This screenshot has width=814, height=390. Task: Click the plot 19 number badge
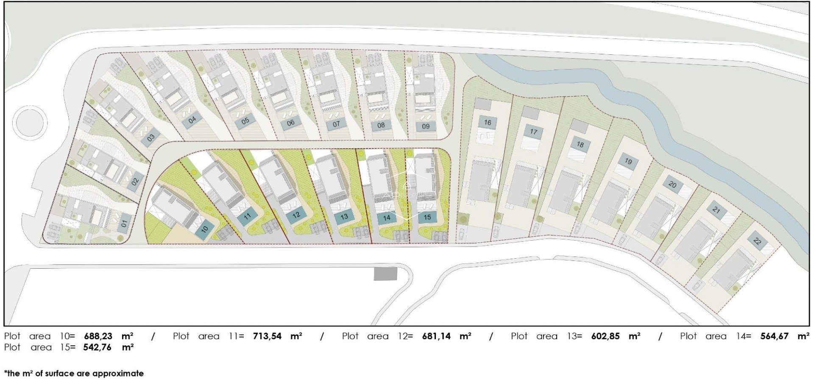[x=629, y=161]
